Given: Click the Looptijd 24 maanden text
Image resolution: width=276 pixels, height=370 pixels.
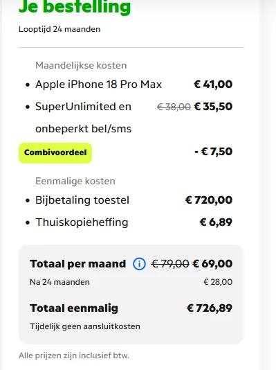Looking at the screenshot, I should (x=59, y=29).
